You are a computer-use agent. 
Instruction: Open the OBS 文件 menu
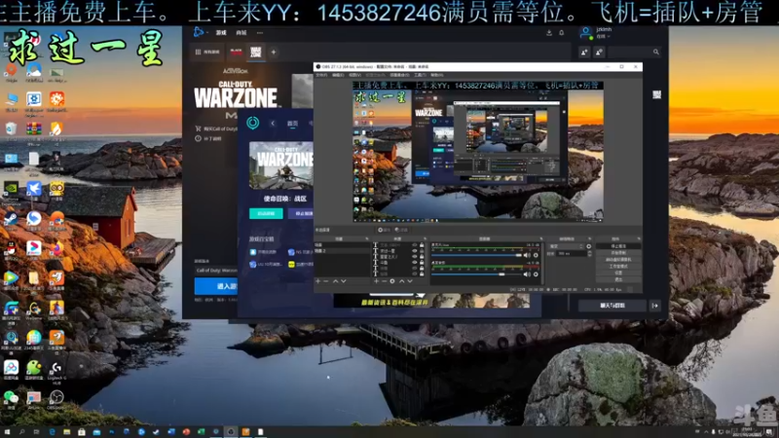coord(321,75)
